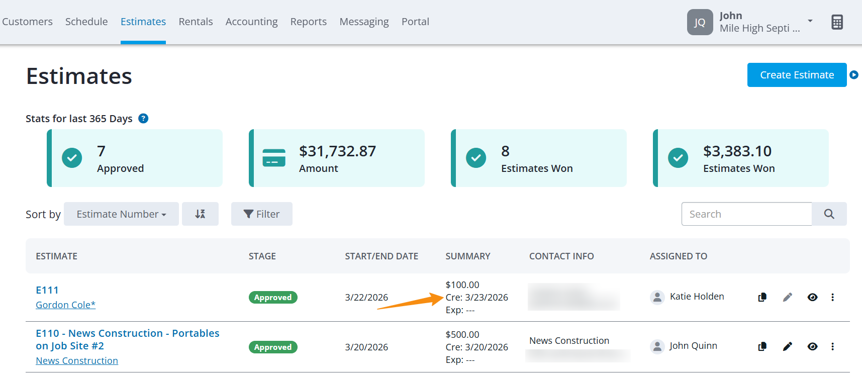
Task: Click the SUMMARY column header
Action: point(467,256)
